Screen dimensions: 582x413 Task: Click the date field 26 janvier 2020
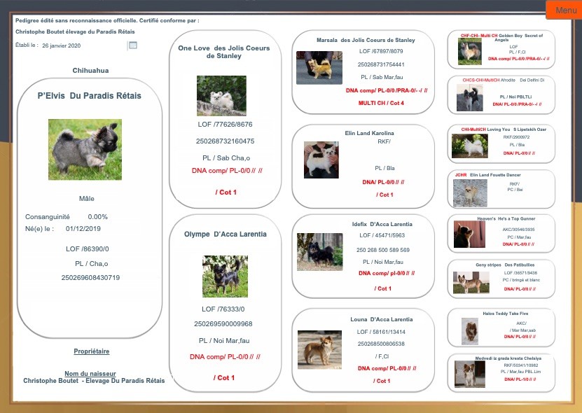pos(62,45)
